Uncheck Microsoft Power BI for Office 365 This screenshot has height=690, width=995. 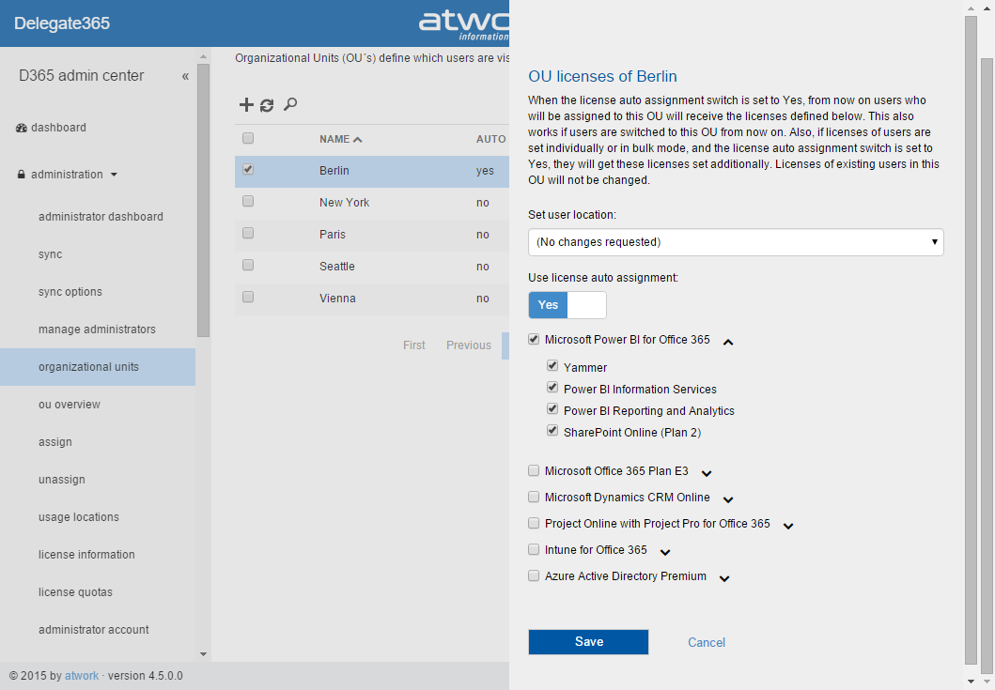pos(534,339)
